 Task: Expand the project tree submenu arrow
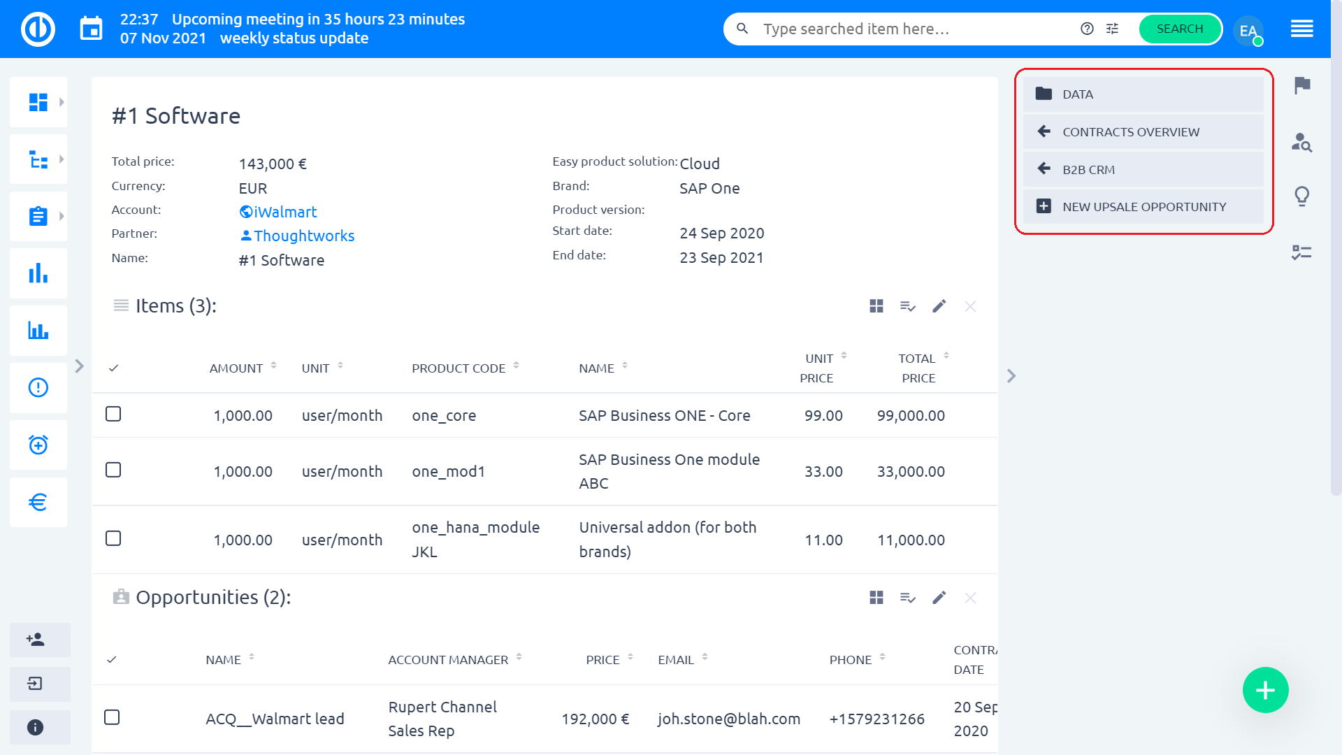[x=62, y=159]
